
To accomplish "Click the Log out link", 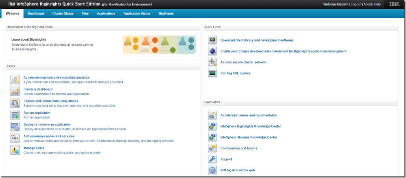I will pos(356,4).
